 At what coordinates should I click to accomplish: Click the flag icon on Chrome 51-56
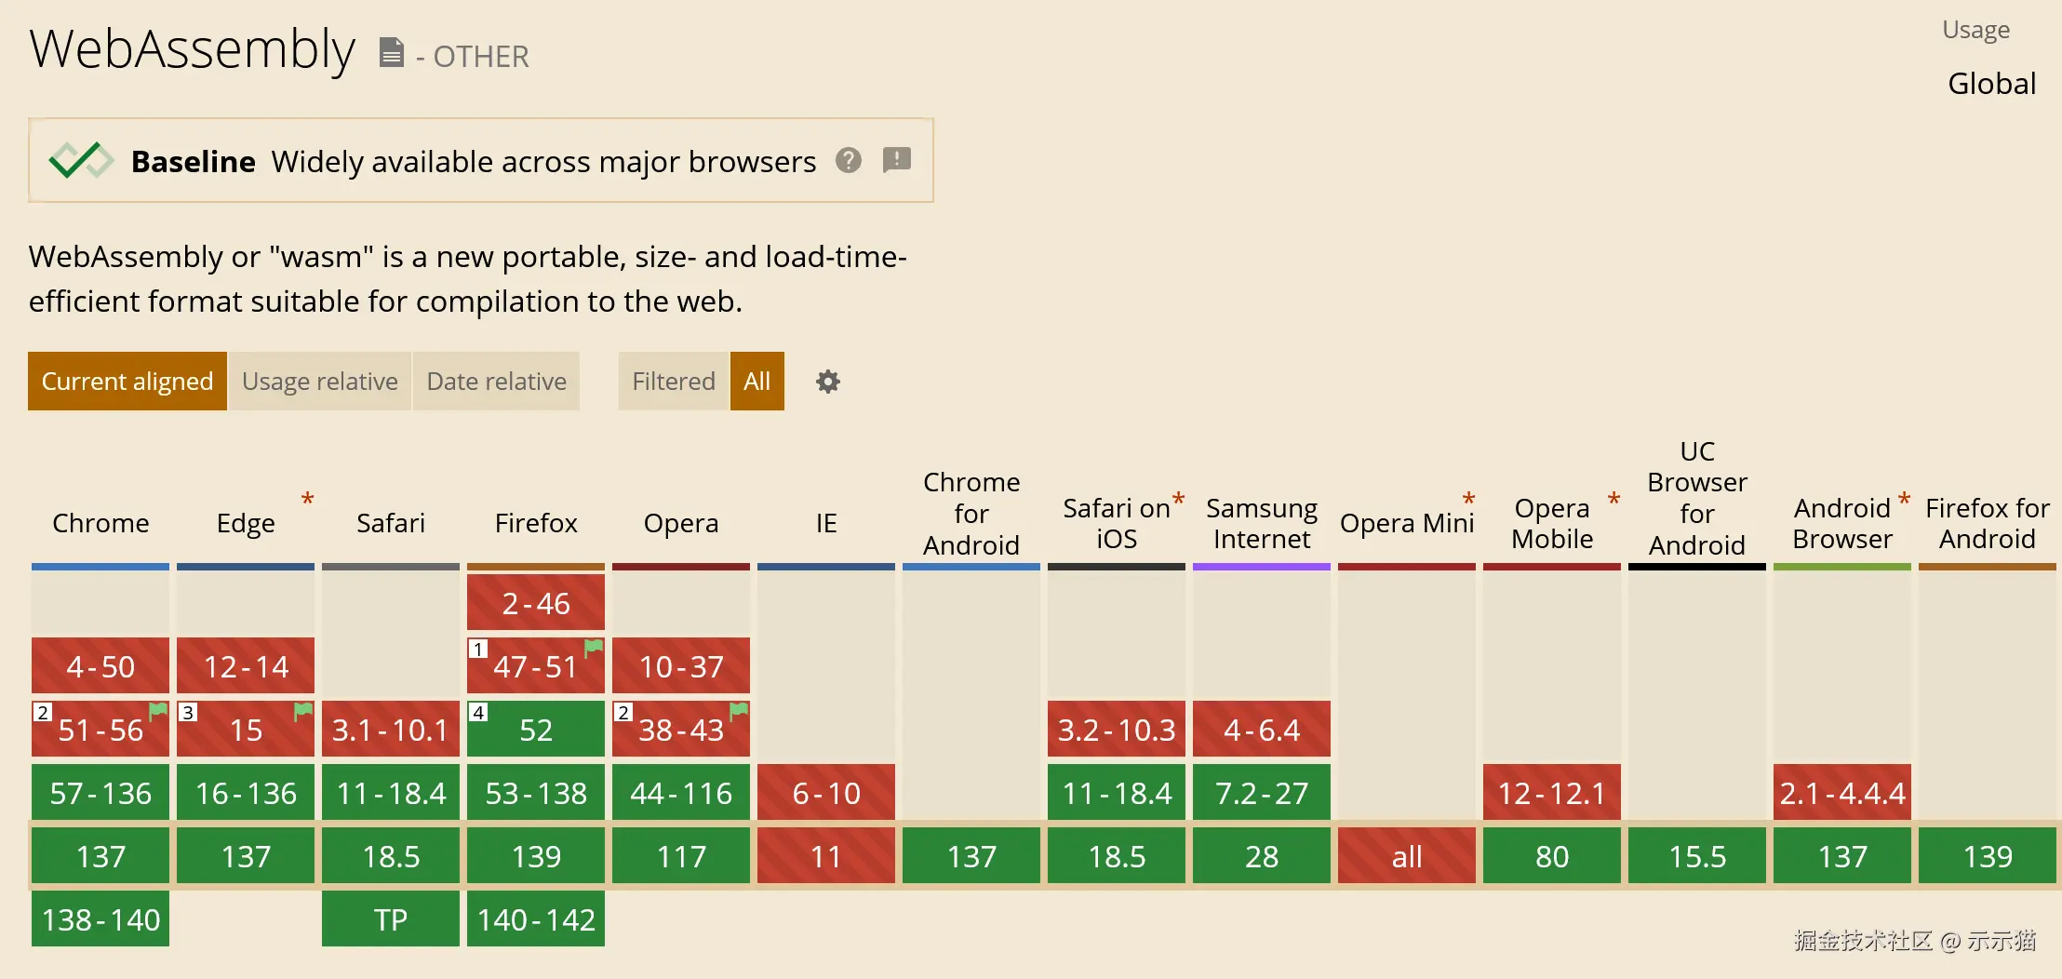pos(158,711)
